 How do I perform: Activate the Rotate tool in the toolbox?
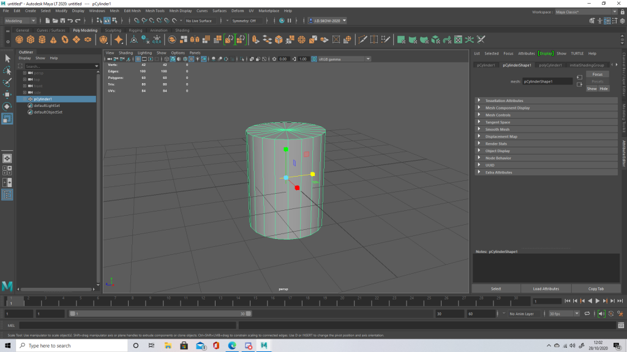click(x=7, y=106)
